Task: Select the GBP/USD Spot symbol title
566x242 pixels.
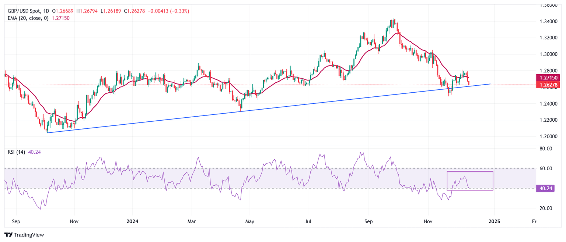Action: 25,11
